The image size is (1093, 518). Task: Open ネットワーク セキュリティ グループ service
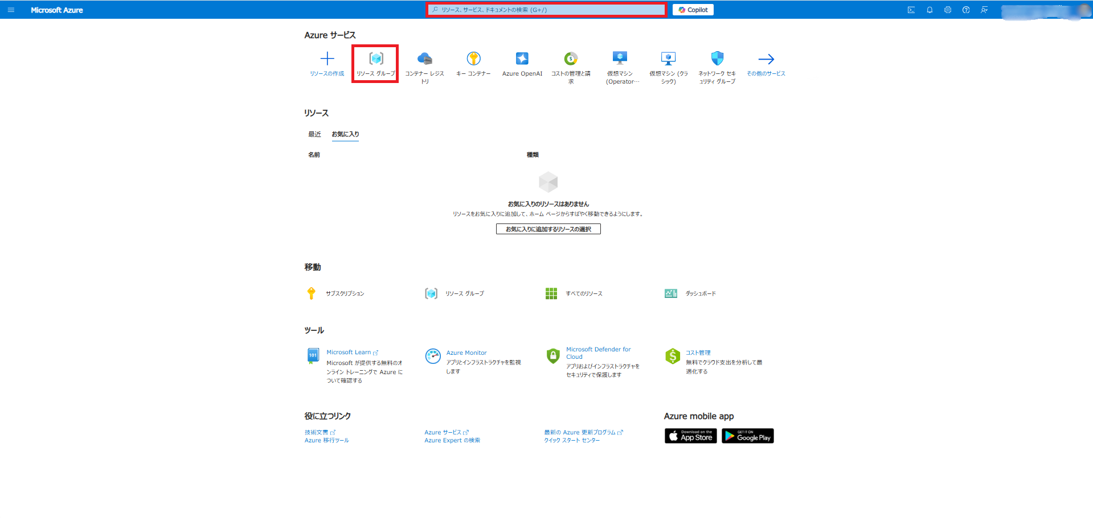(717, 67)
